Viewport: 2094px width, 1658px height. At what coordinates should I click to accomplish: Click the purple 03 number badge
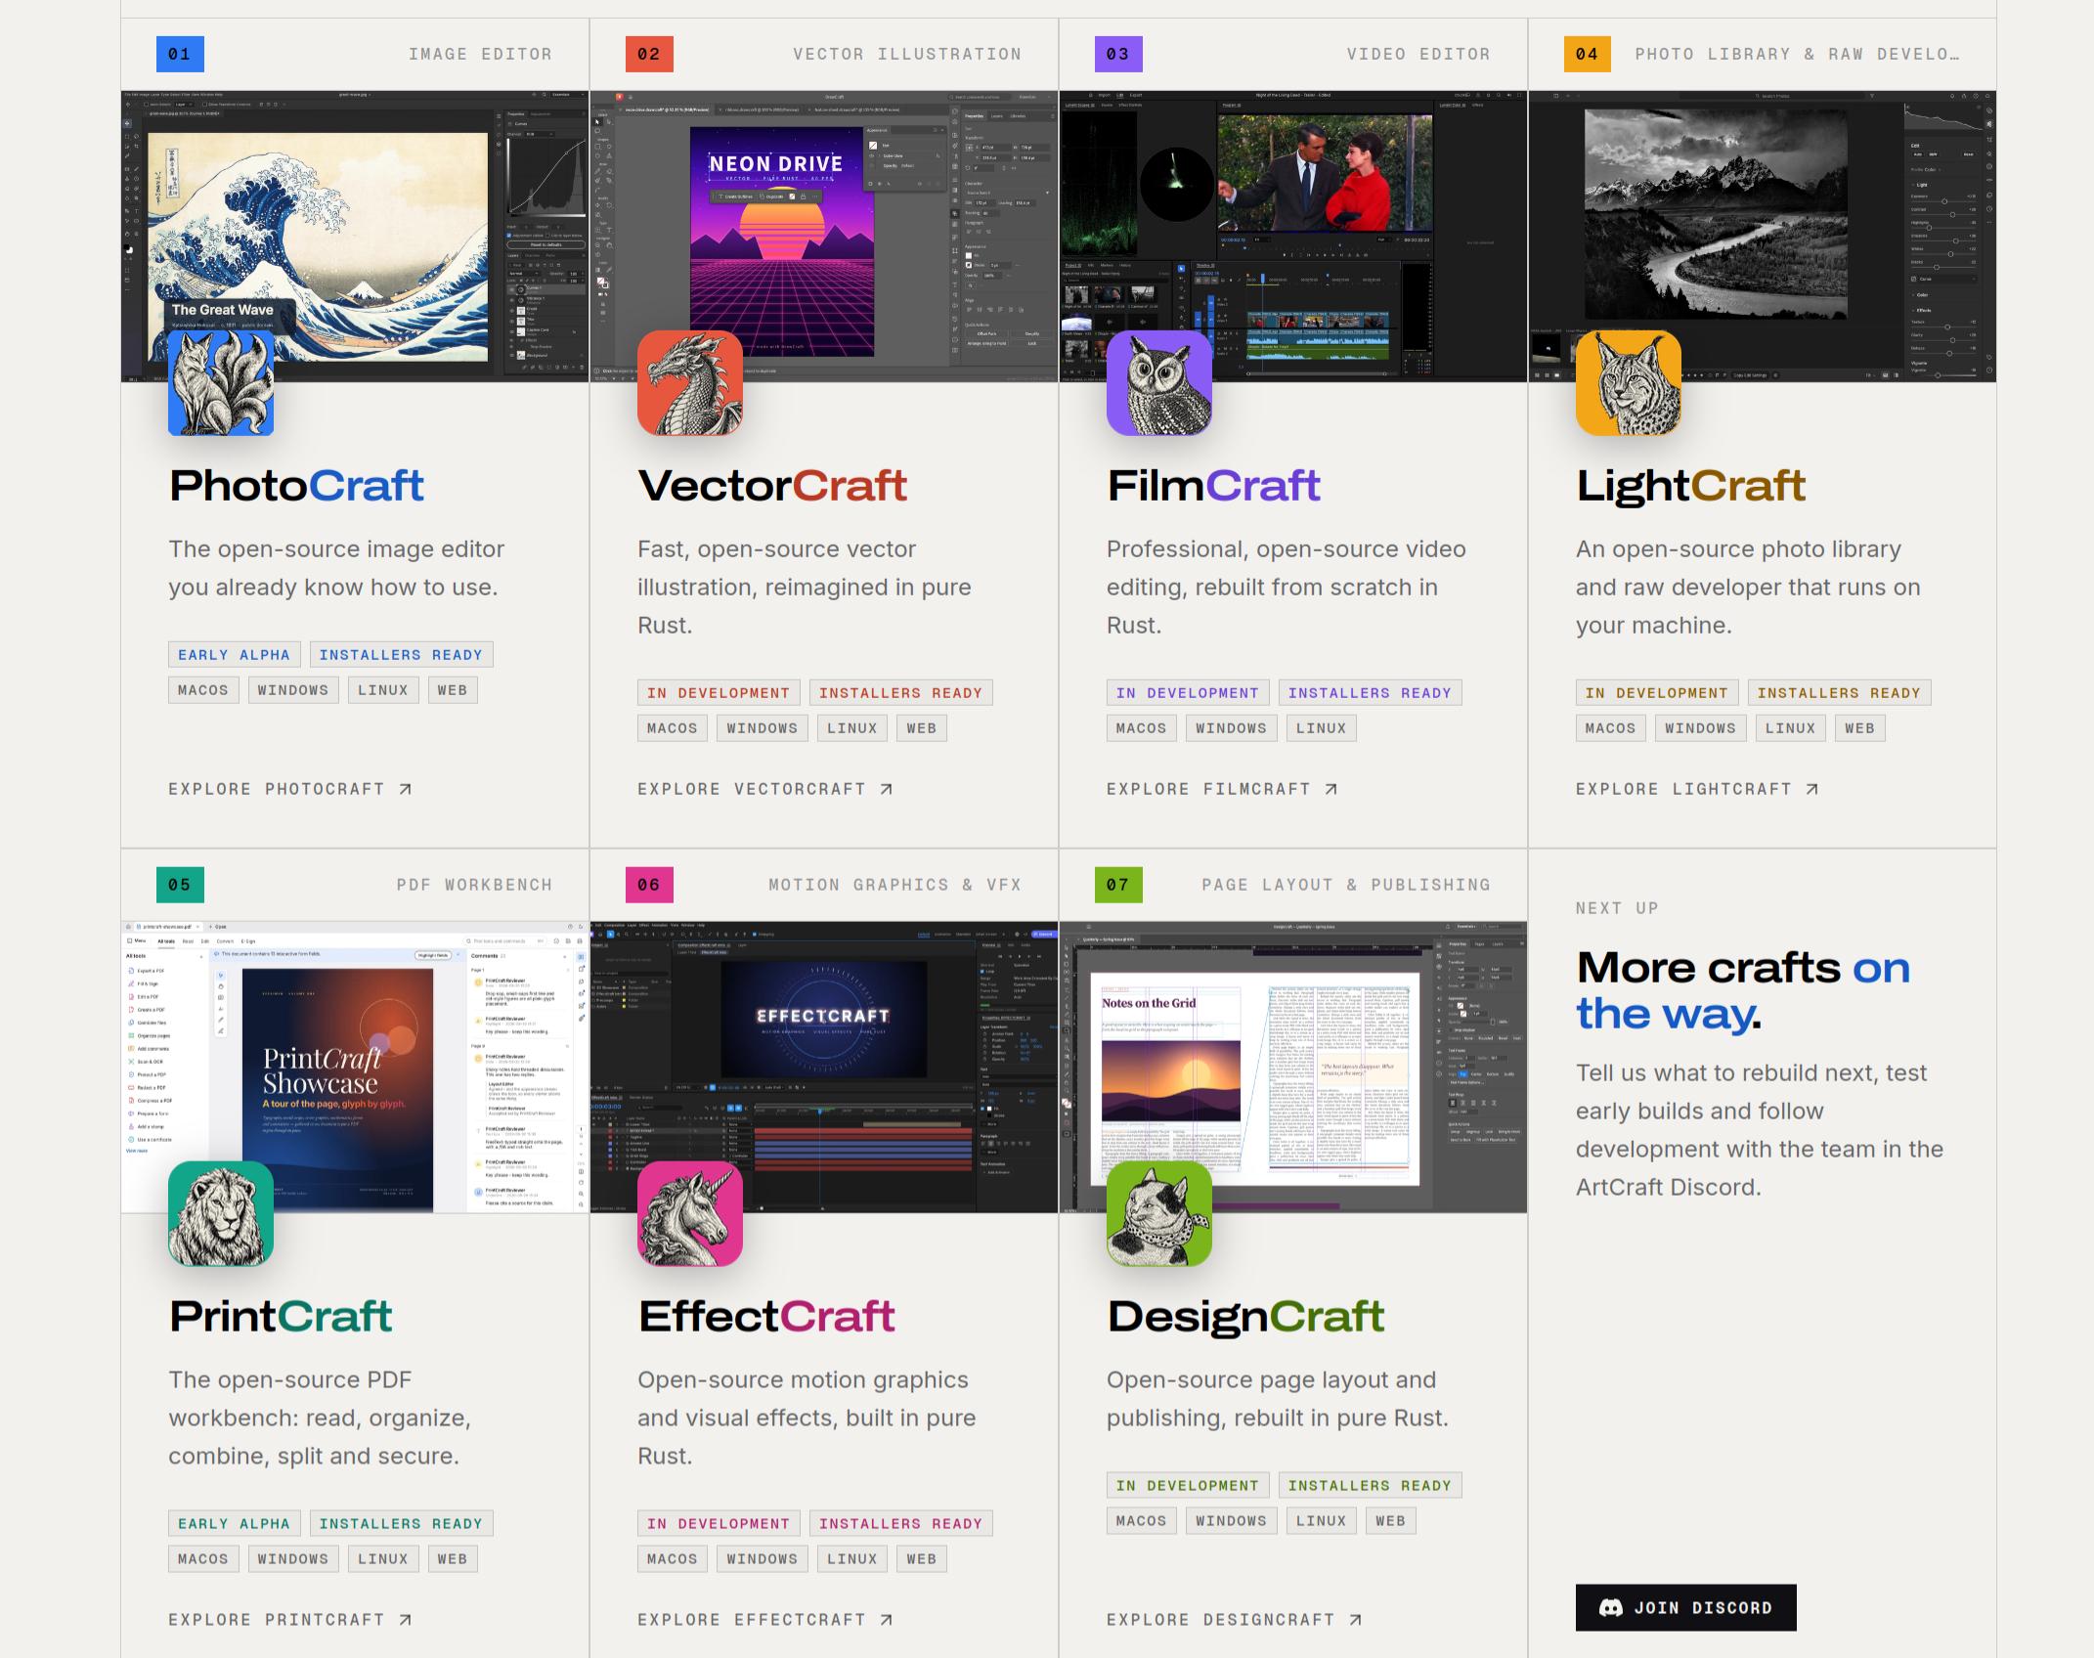(1118, 54)
